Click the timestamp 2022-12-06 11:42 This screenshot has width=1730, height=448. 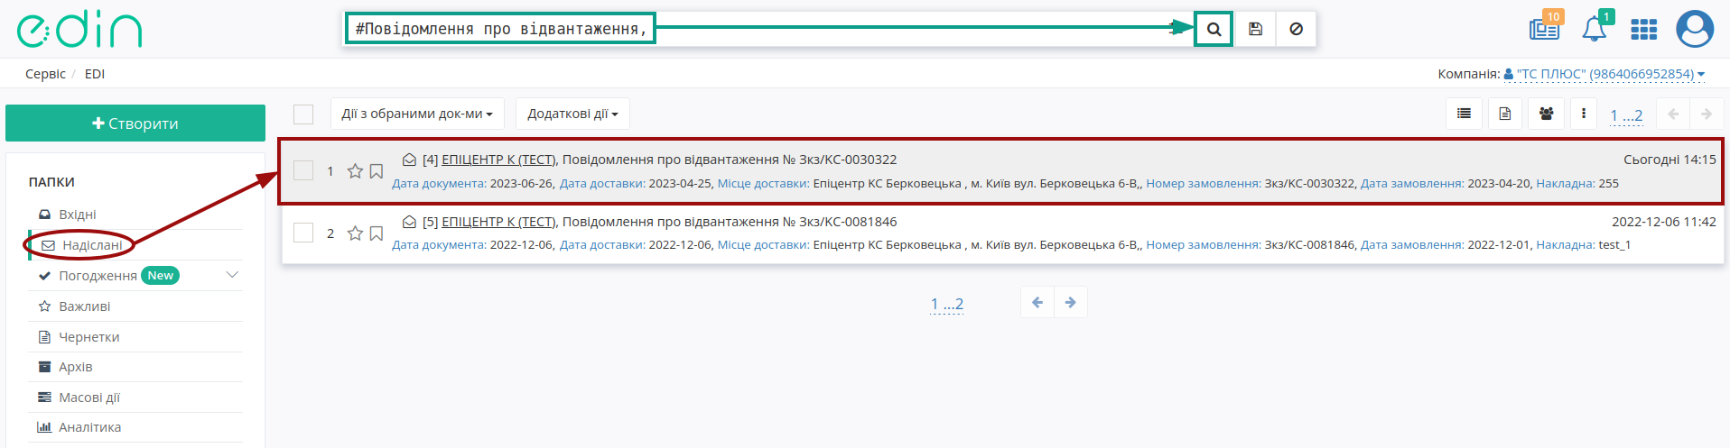click(x=1664, y=222)
